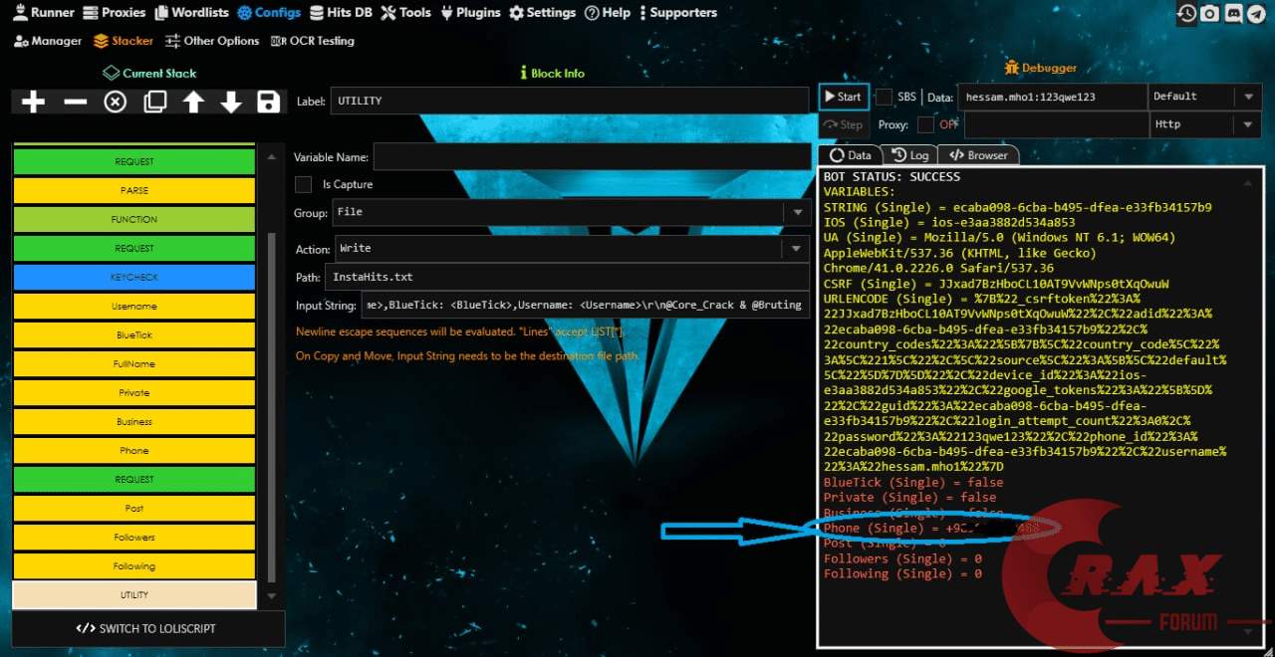The image size is (1275, 657).
Task: Open the Help section
Action: [608, 13]
